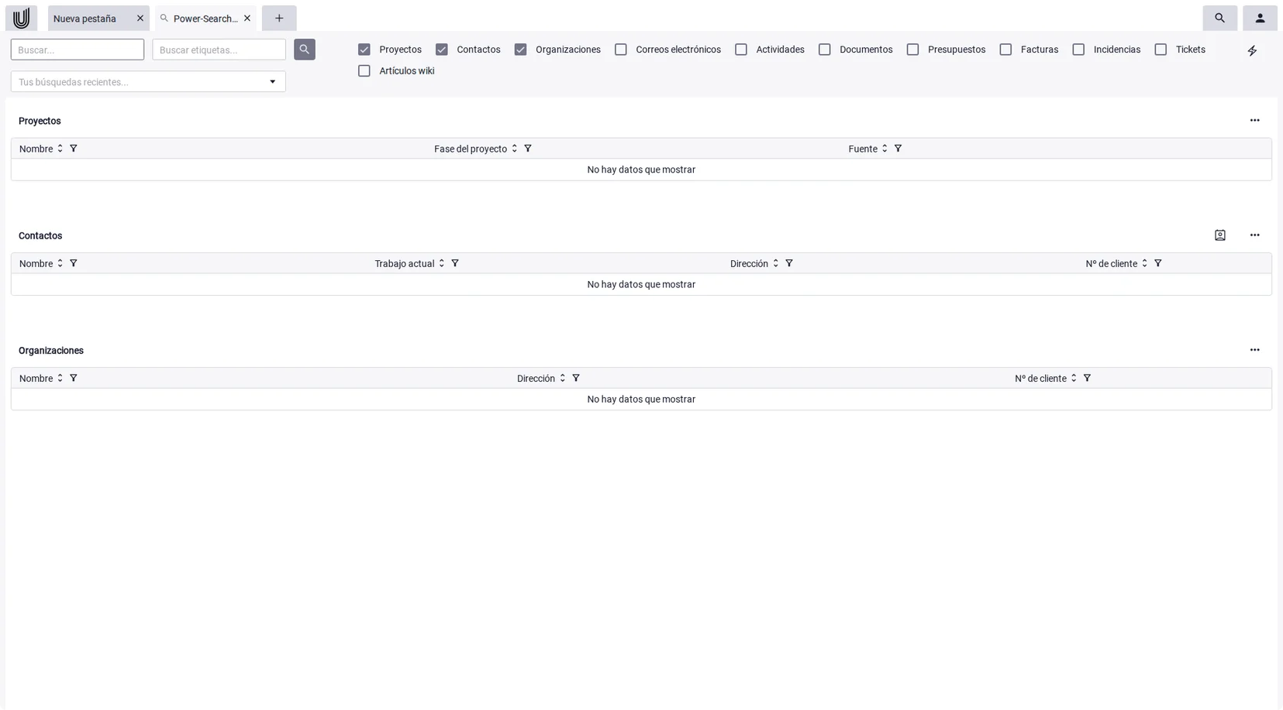This screenshot has width=1283, height=710.
Task: Uncheck the Proyectos checkbox
Action: (x=364, y=50)
